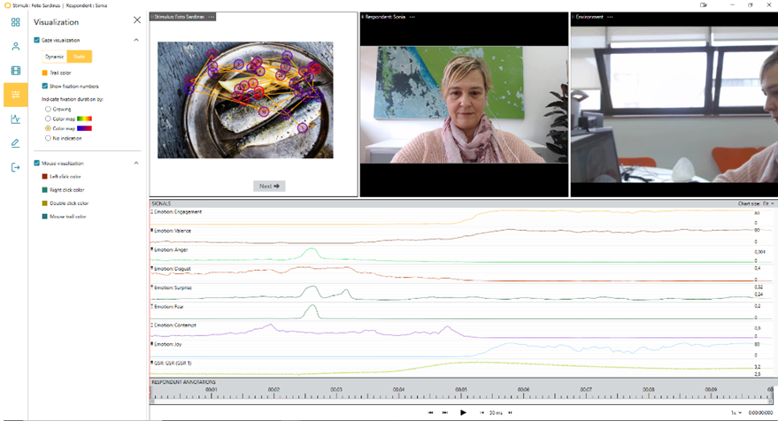Open the signal chart icon in sidebar
The width and height of the screenshot is (778, 421).
pos(15,119)
